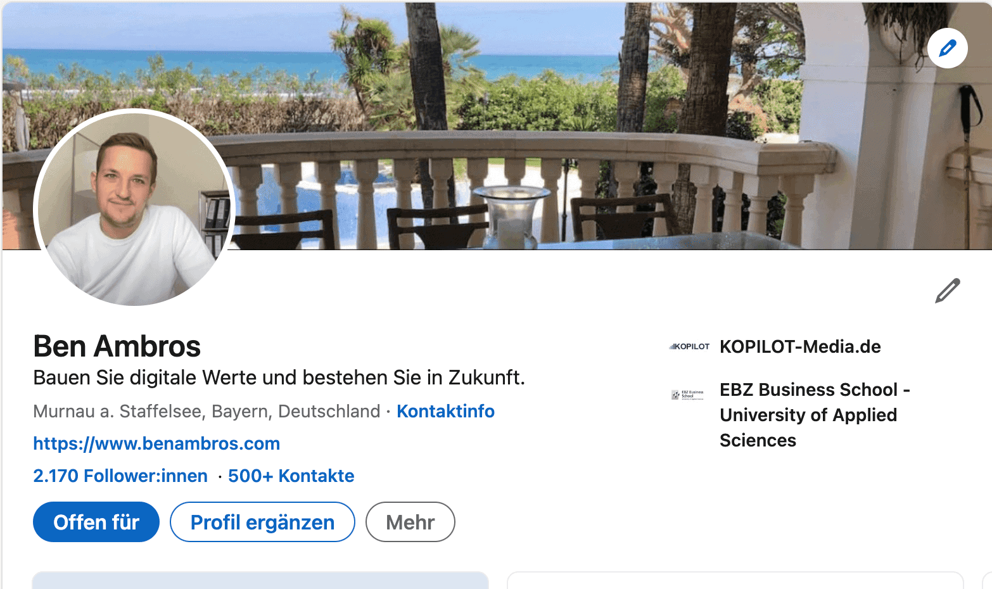Select the EBZ Business School logo icon

[x=688, y=395]
